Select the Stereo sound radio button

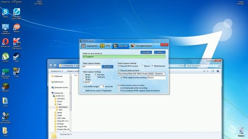pos(143,66)
